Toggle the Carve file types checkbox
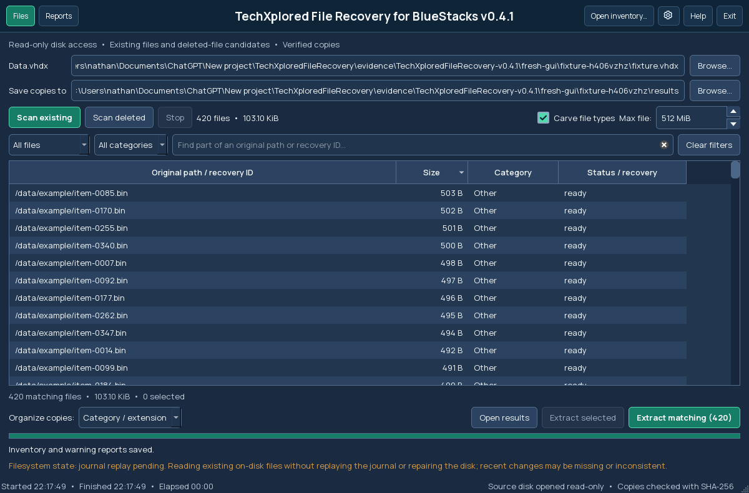Viewport: 749px width, 493px height. (543, 118)
